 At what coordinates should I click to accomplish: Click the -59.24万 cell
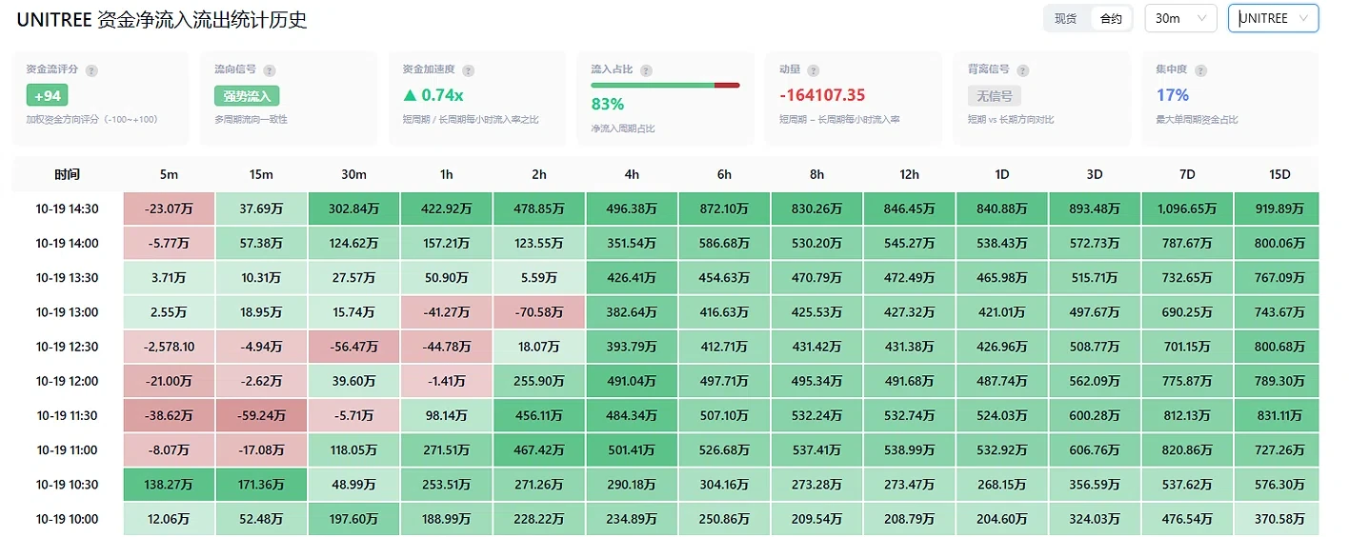tap(261, 415)
